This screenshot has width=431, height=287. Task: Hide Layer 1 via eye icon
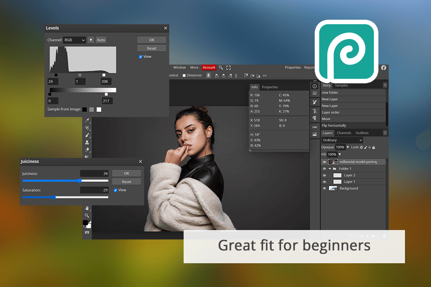(x=324, y=182)
